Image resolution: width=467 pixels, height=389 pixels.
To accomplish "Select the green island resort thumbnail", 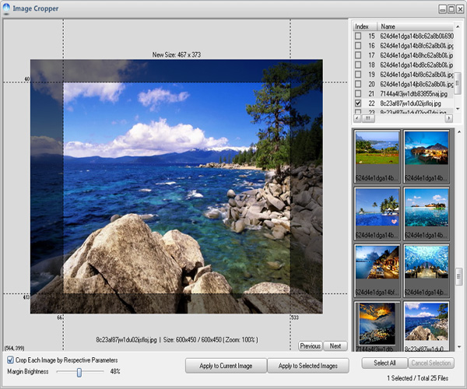I will (x=377, y=149).
